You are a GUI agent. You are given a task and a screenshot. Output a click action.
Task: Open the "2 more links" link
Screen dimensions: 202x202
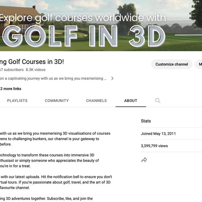11,89
